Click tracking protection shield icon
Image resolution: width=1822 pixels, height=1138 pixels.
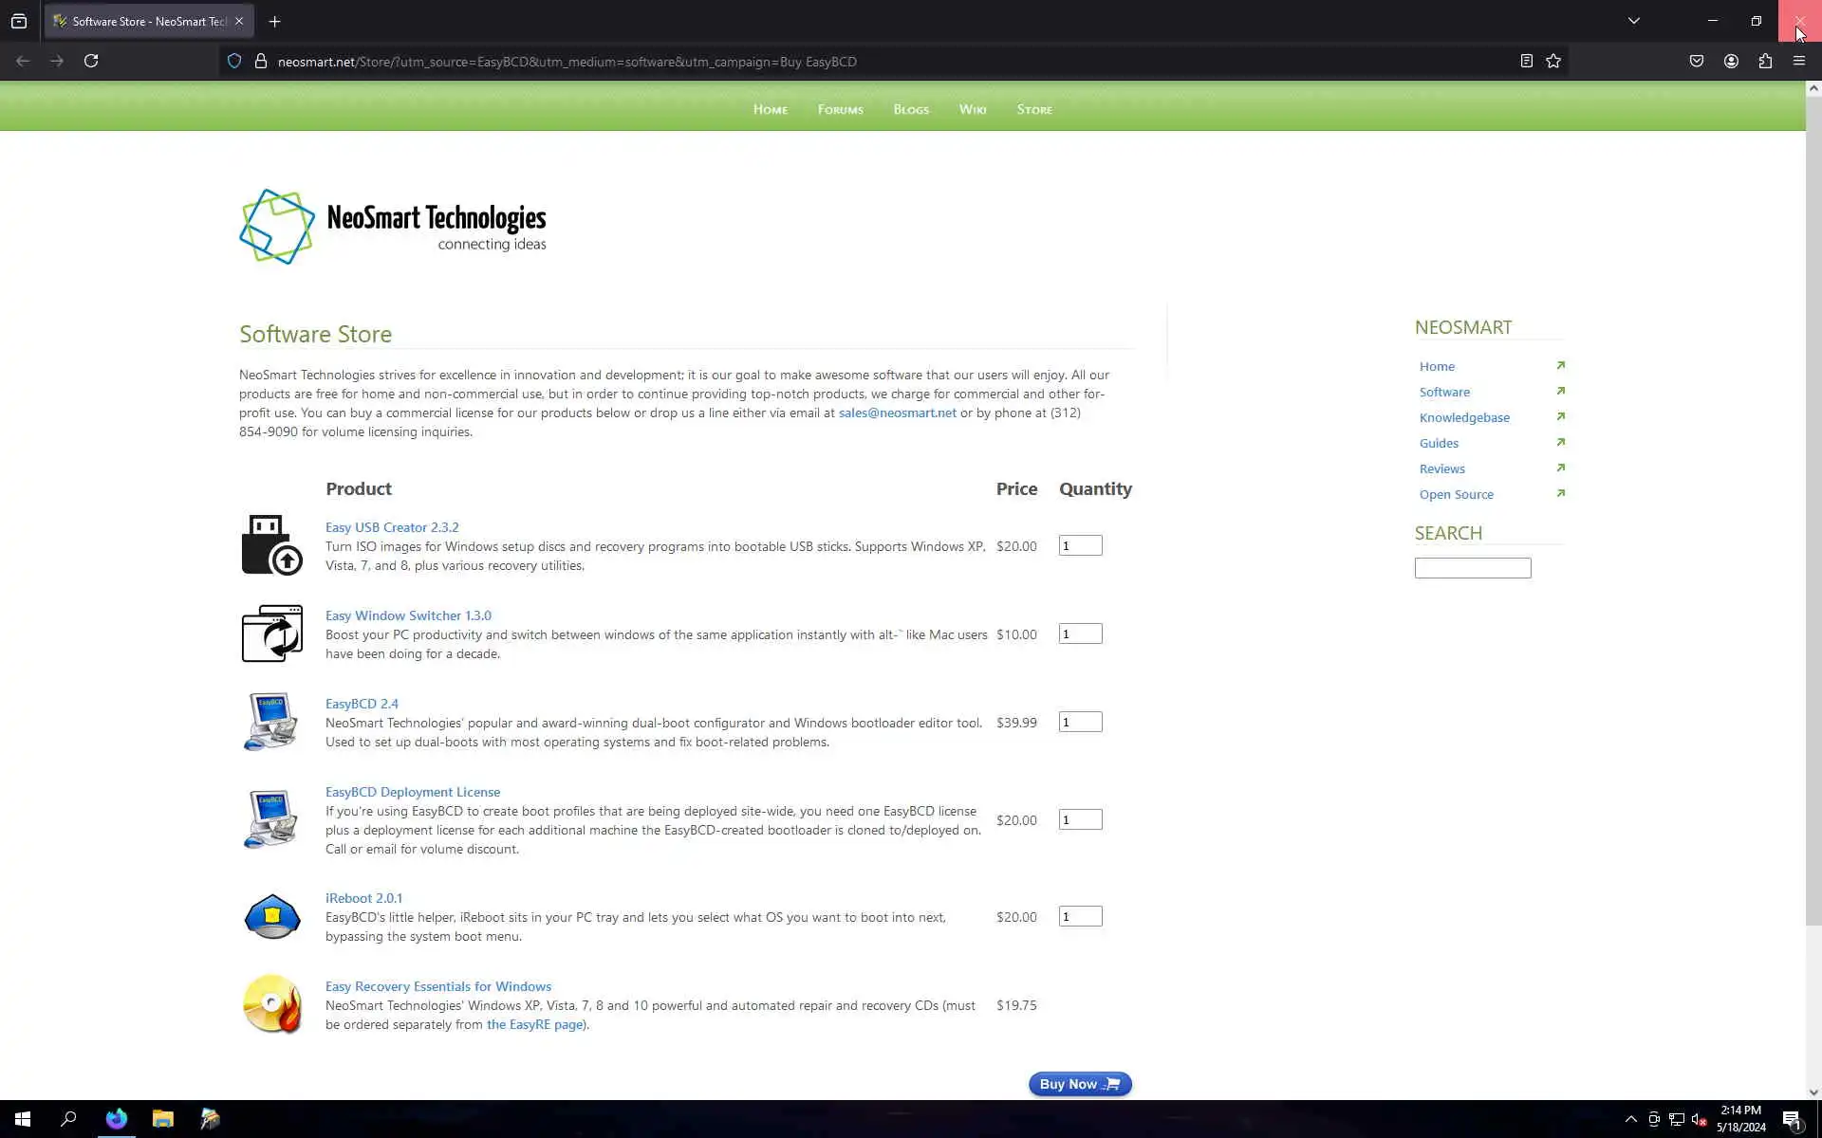(234, 61)
